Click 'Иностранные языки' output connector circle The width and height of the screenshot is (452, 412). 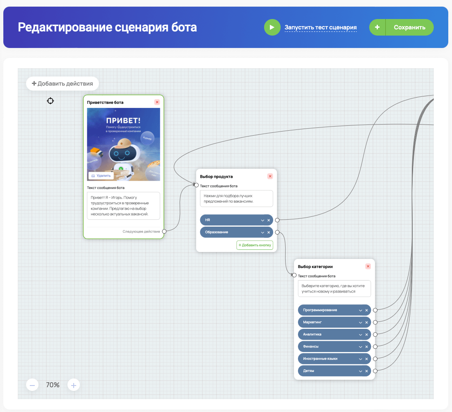coord(375,359)
